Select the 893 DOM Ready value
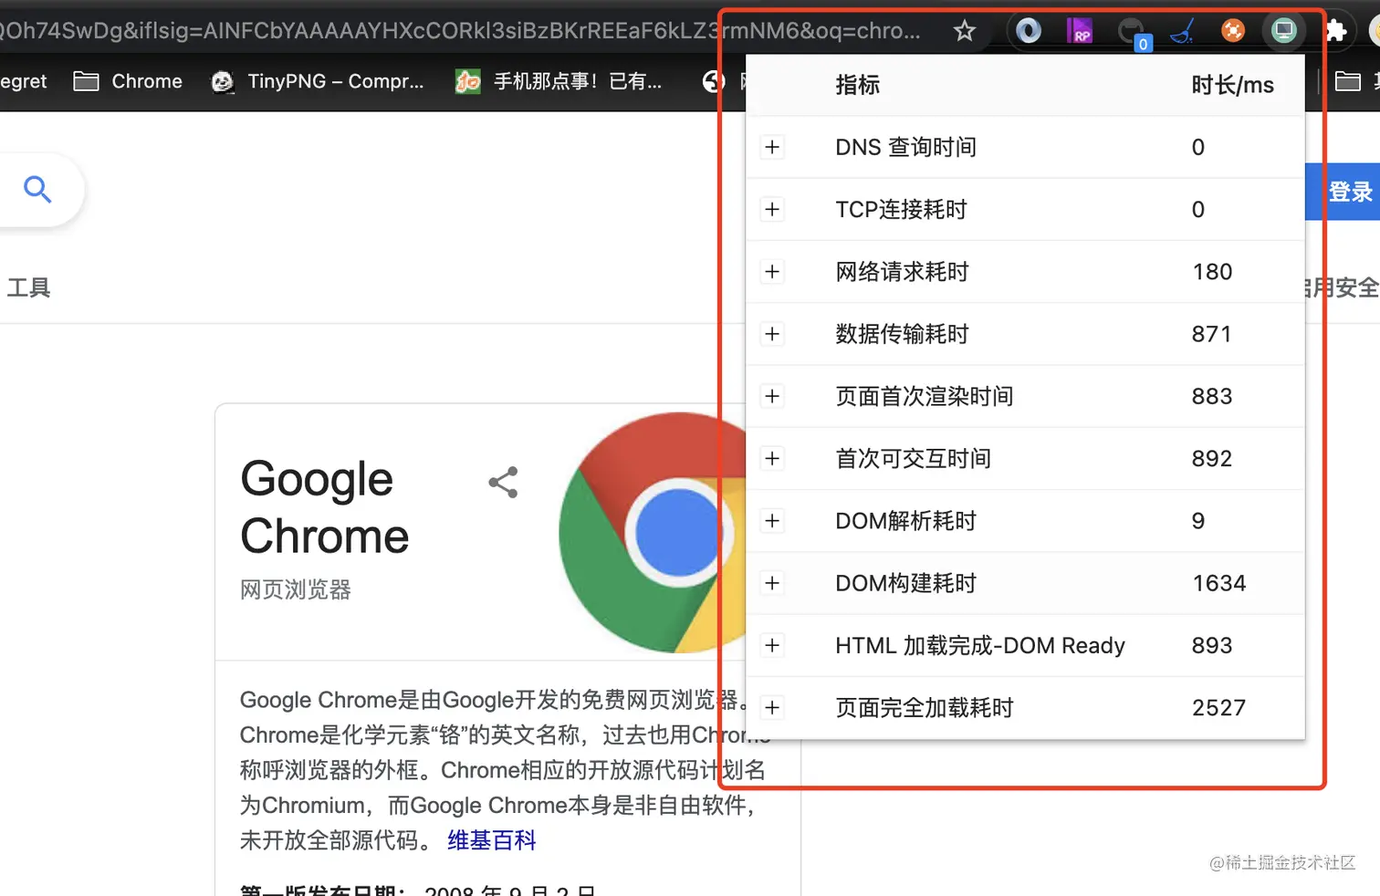The image size is (1380, 896). tap(1211, 645)
